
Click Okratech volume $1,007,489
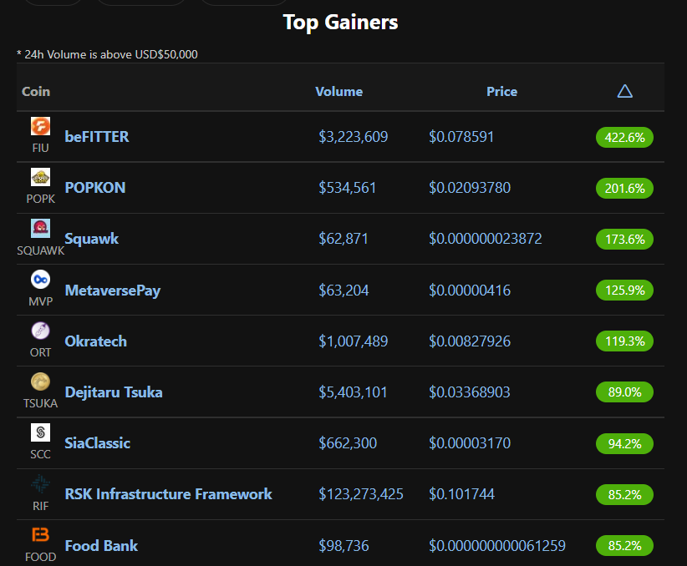click(x=354, y=341)
